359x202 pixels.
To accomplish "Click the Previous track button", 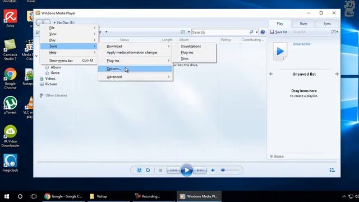I will tap(173, 170).
